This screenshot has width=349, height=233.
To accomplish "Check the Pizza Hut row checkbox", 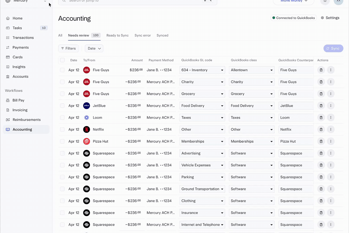I will click(x=62, y=142).
